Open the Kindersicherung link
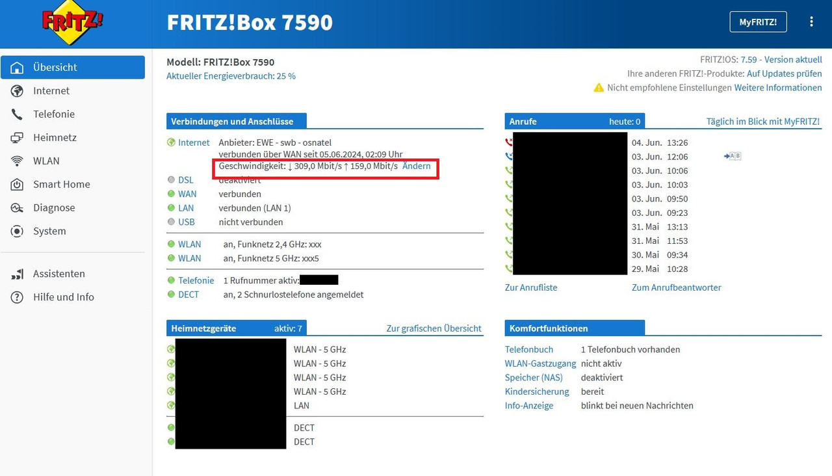Viewport: 832px width, 476px height. tap(537, 391)
